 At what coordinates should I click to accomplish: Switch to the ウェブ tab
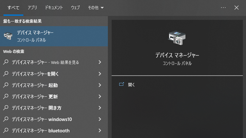point(75,8)
